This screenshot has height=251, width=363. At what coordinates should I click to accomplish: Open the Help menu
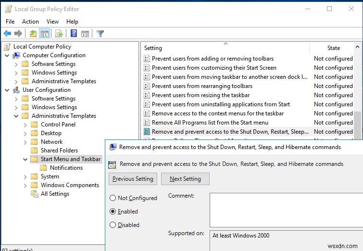pyautogui.click(x=72, y=22)
